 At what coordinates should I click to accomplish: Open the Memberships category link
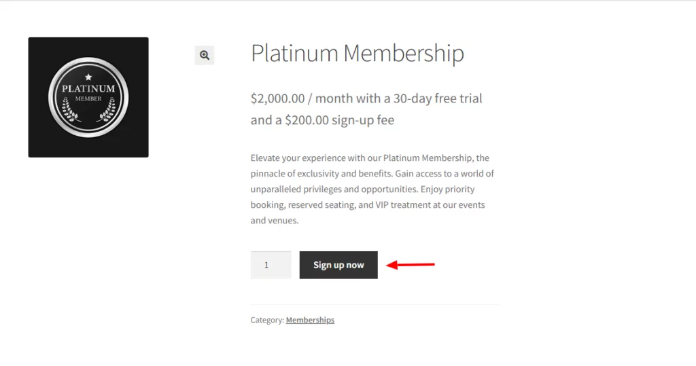pyautogui.click(x=310, y=320)
